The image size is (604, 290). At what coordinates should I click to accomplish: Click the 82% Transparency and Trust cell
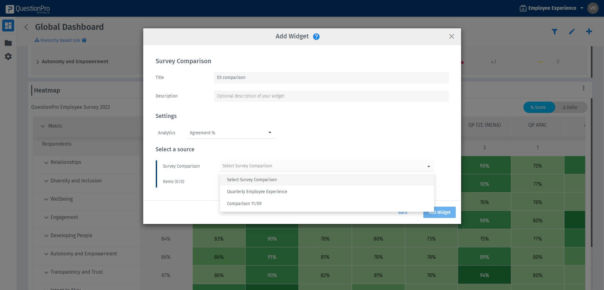(325, 275)
